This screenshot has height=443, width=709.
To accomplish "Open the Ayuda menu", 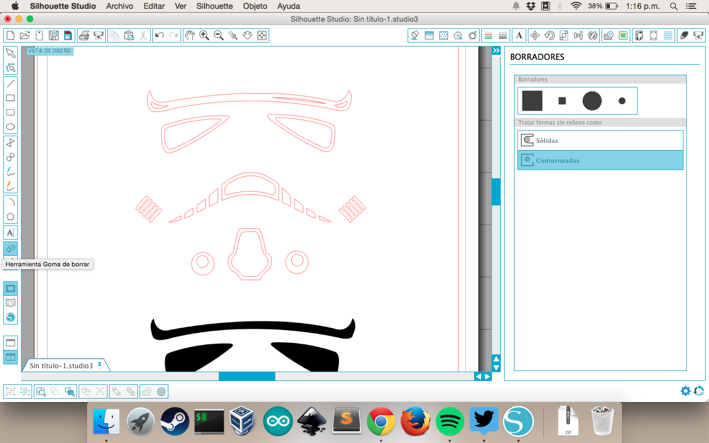I will tap(289, 6).
